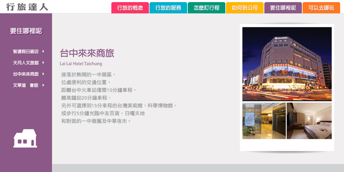Open 智選假日飯店 in the sidebar

tap(26, 52)
